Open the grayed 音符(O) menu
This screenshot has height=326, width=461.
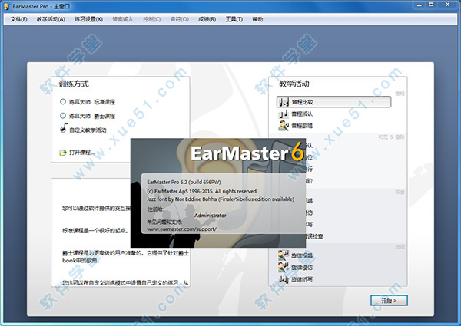(179, 19)
